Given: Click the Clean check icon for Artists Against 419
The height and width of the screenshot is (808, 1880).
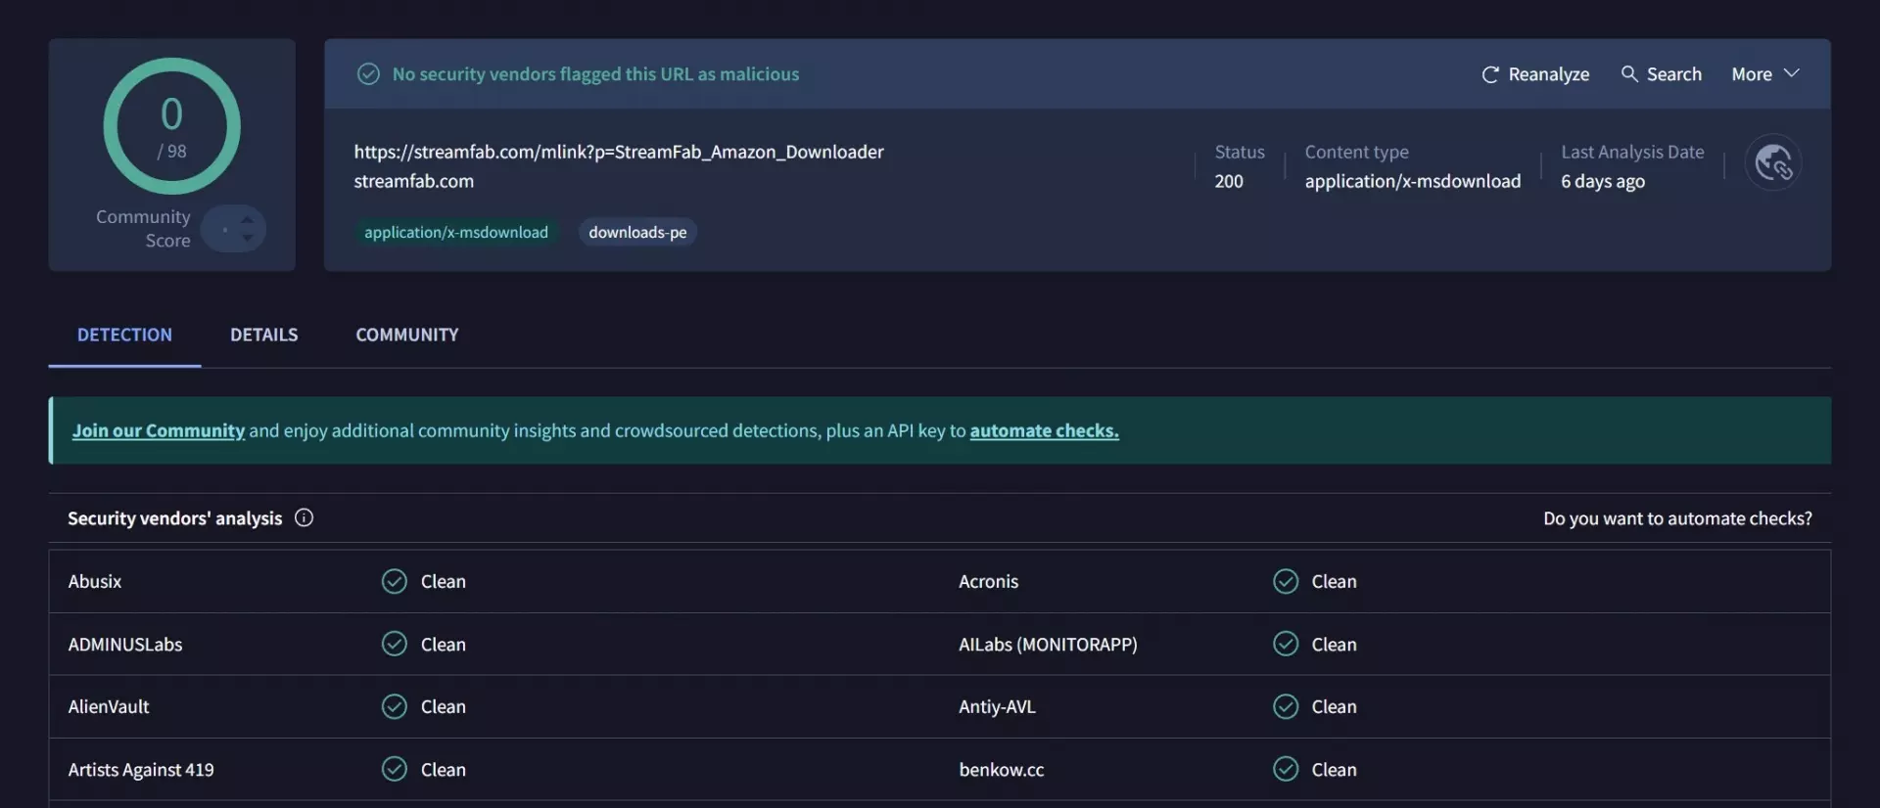Looking at the screenshot, I should pyautogui.click(x=394, y=769).
